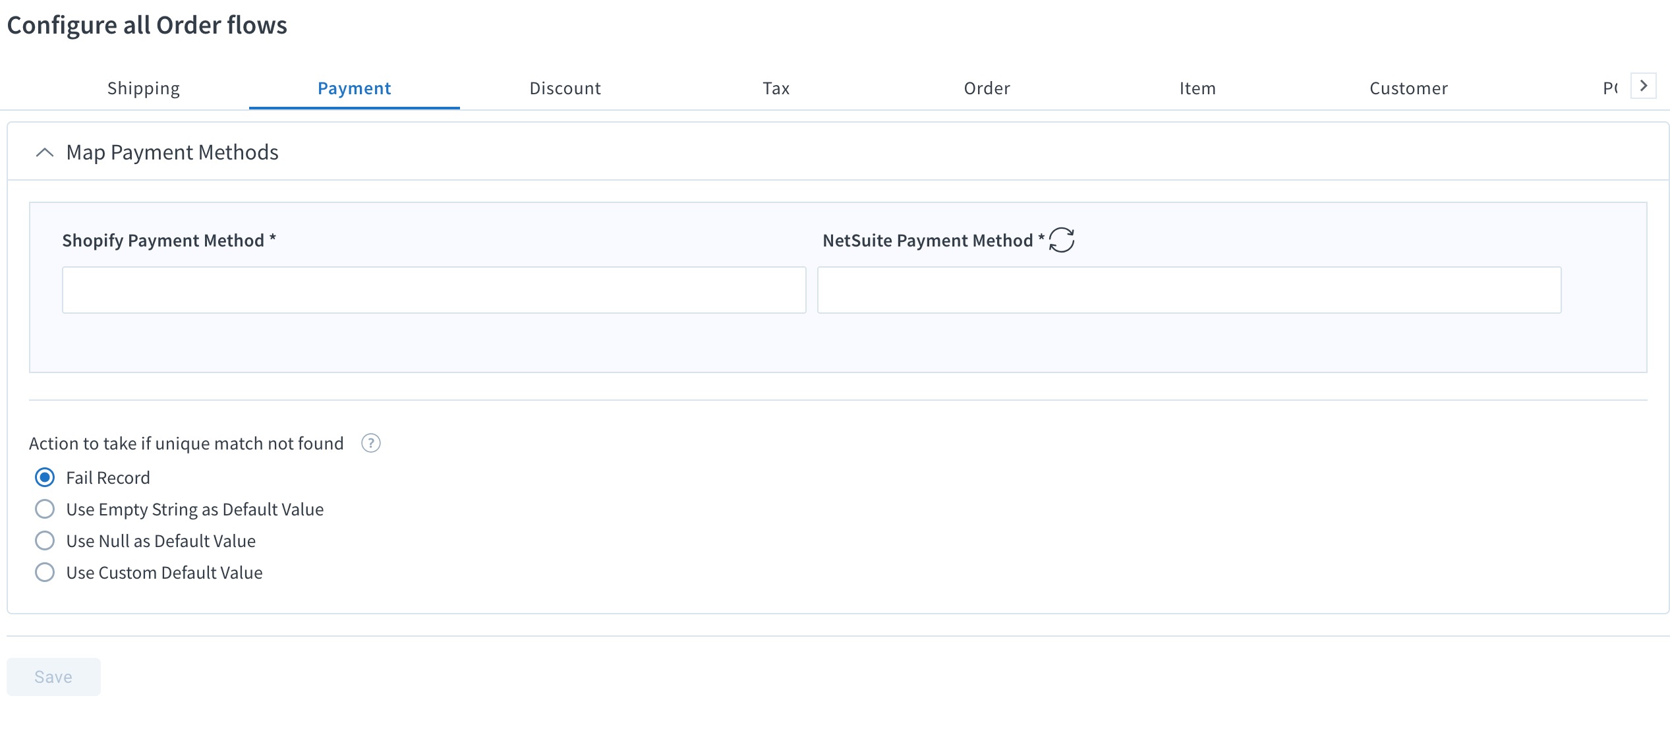The width and height of the screenshot is (1670, 729).
Task: Click the Save button
Action: [53, 677]
